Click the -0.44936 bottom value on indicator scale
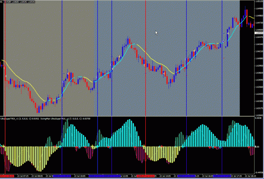Image resolution: width=264 pixels, height=179 pixels. [259, 172]
